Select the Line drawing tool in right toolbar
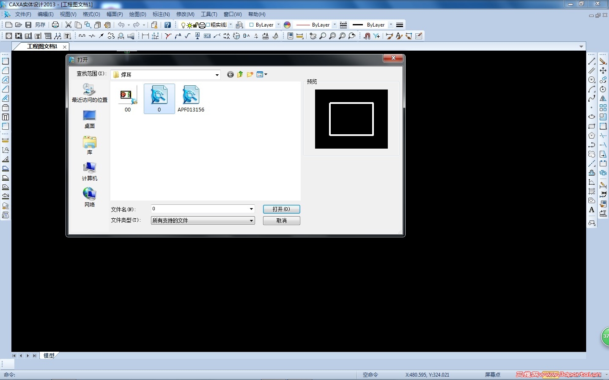 coord(592,62)
